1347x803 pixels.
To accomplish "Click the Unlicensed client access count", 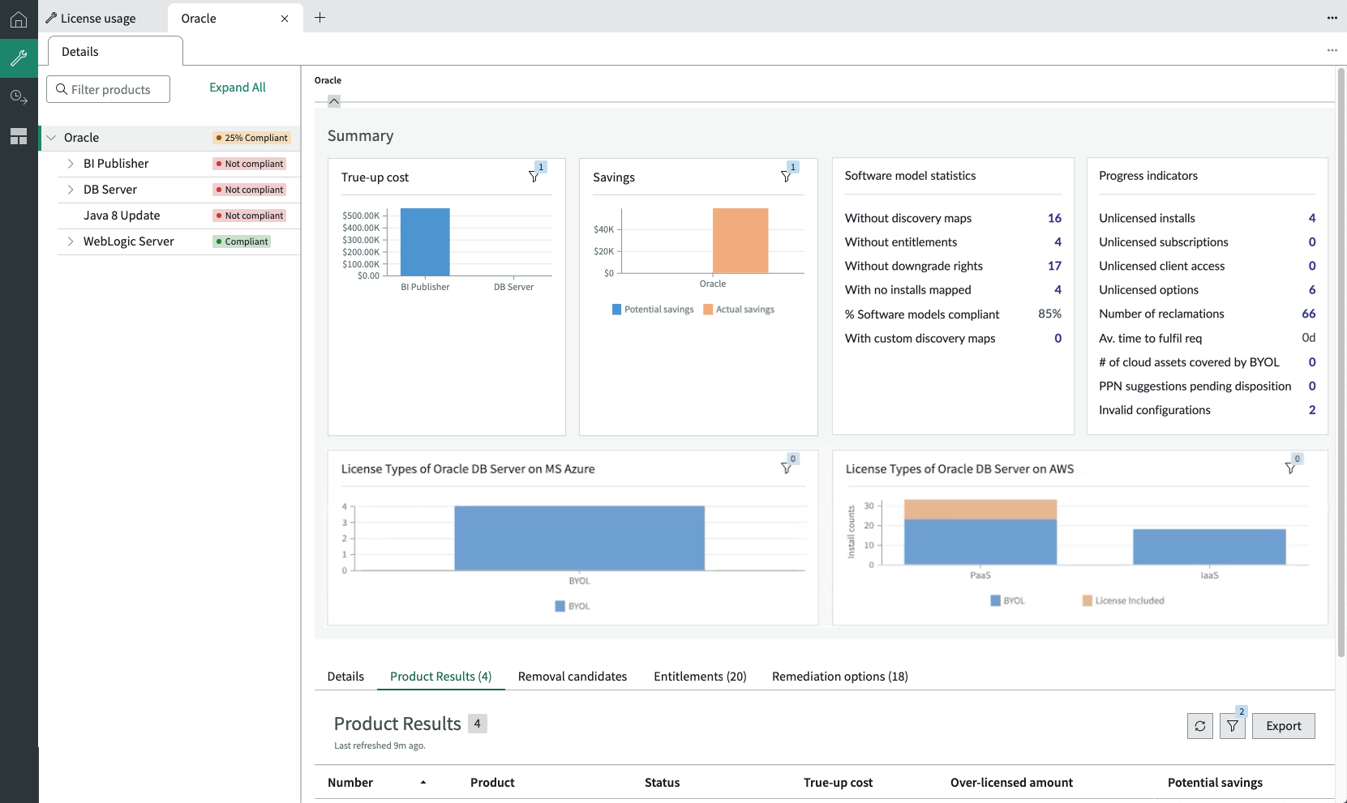I will click(1312, 266).
